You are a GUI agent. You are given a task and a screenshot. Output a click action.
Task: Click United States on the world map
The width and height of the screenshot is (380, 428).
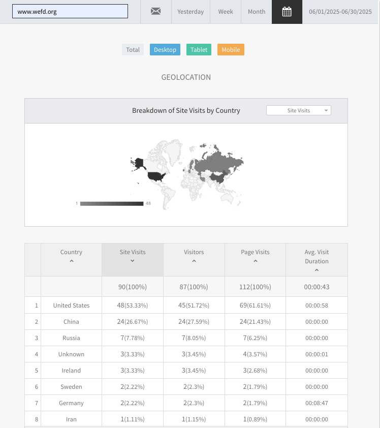pyautogui.click(x=156, y=176)
